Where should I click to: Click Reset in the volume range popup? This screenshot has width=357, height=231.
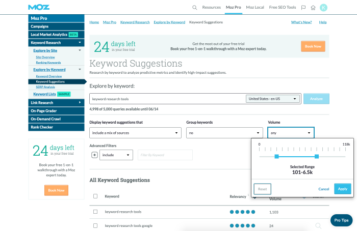click(262, 189)
